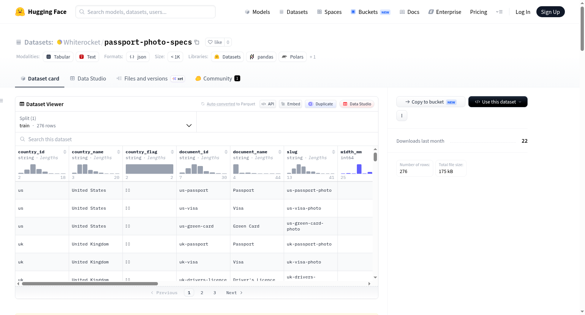Click the current page 1 button
This screenshot has height=315, width=585.
tap(189, 293)
